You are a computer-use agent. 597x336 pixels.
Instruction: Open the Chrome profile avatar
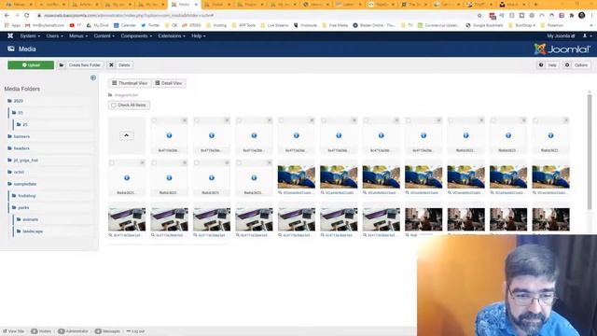(x=581, y=15)
